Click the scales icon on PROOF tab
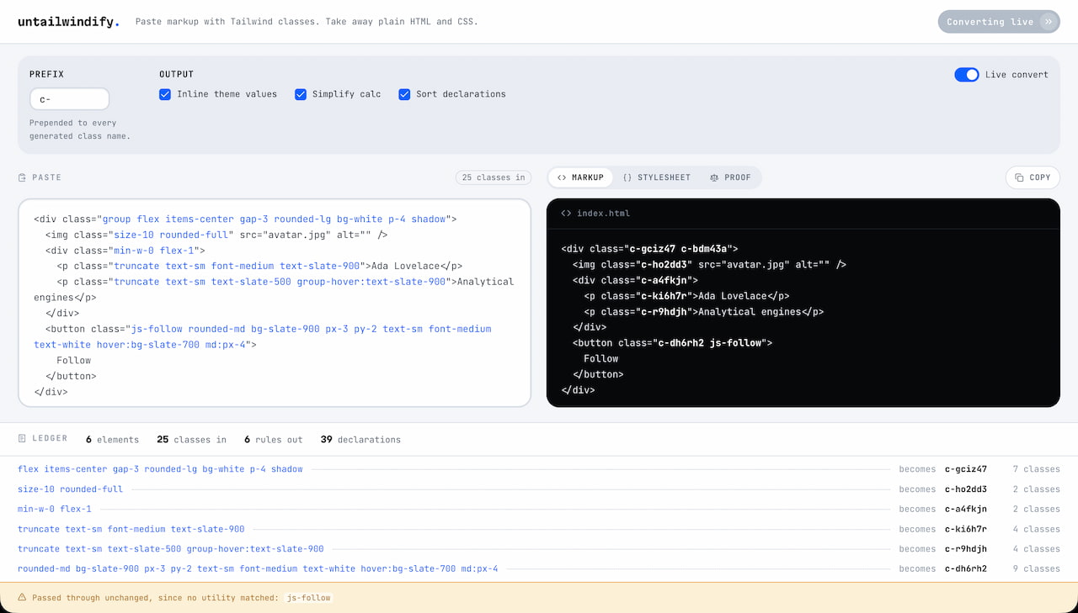This screenshot has height=613, width=1078. pos(714,177)
